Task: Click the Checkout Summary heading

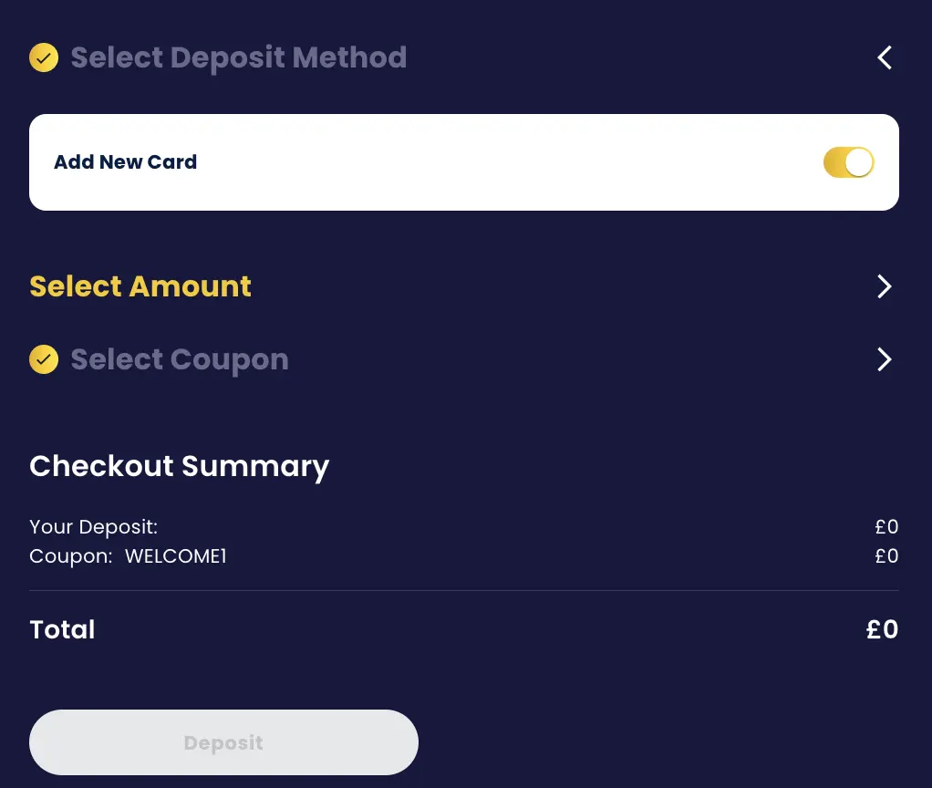Action: (x=179, y=466)
